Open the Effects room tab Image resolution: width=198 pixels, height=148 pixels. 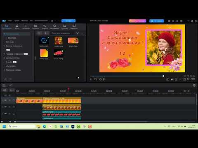45,27
